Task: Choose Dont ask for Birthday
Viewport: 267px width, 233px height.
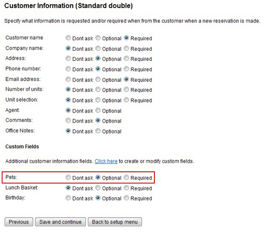Action: pos(68,198)
